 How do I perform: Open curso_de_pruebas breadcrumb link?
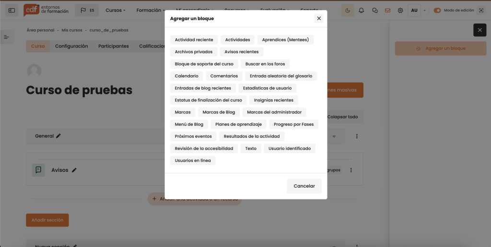(x=109, y=30)
